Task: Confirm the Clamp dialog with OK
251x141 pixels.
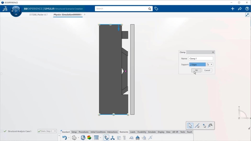Action: pyautogui.click(x=196, y=70)
